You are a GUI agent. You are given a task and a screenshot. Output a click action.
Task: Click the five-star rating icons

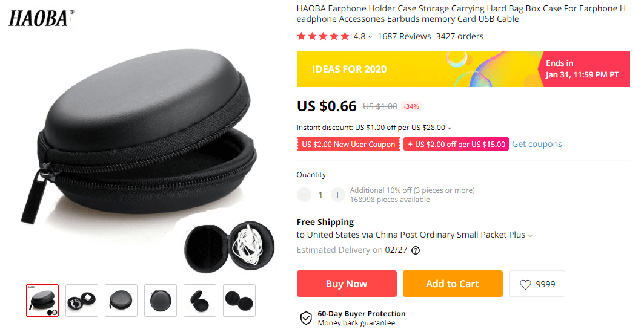(x=323, y=36)
